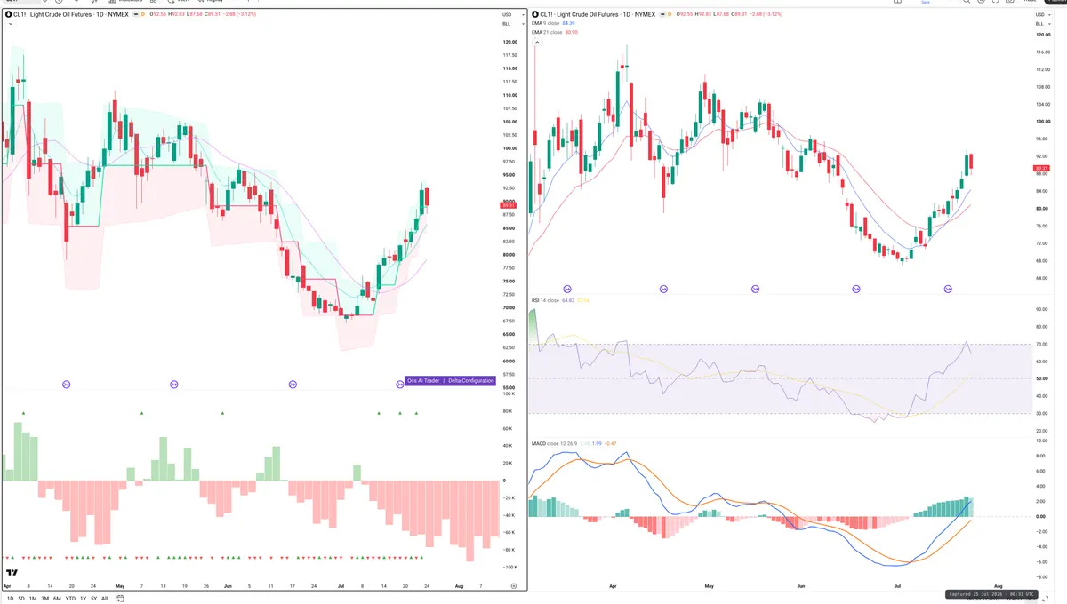Click right chart's mid-April contract roll marker
This screenshot has height=604, width=1067.
click(663, 289)
